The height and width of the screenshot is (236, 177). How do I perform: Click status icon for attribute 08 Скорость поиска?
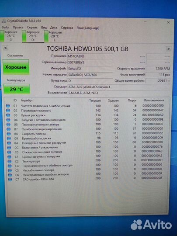[x=9, y=134]
